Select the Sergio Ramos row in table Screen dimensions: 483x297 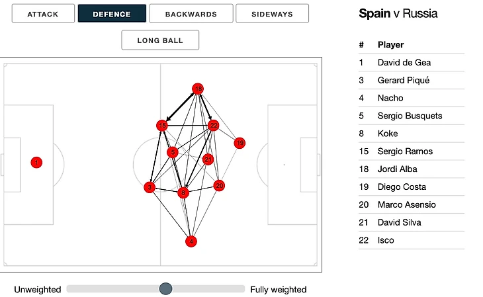(412, 151)
